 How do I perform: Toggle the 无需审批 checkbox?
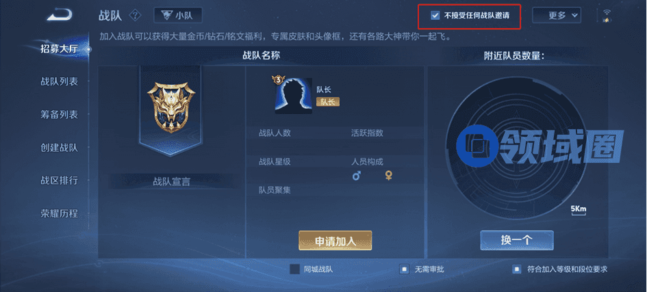point(404,269)
